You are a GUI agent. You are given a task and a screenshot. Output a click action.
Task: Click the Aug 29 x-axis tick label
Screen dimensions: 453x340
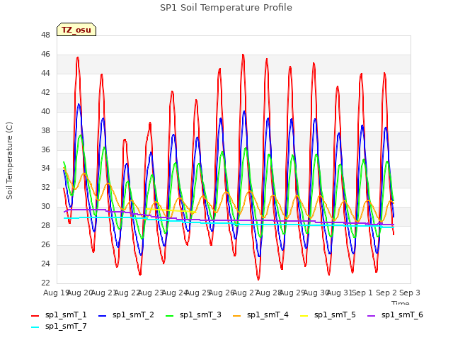[x=292, y=293]
